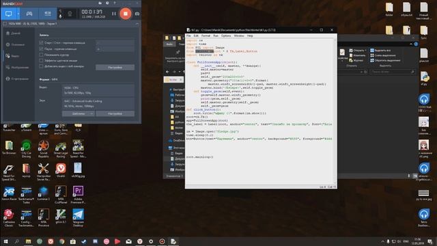Stop the Bandicam recording
Screen dimensions: 437x246
[x=126, y=14]
